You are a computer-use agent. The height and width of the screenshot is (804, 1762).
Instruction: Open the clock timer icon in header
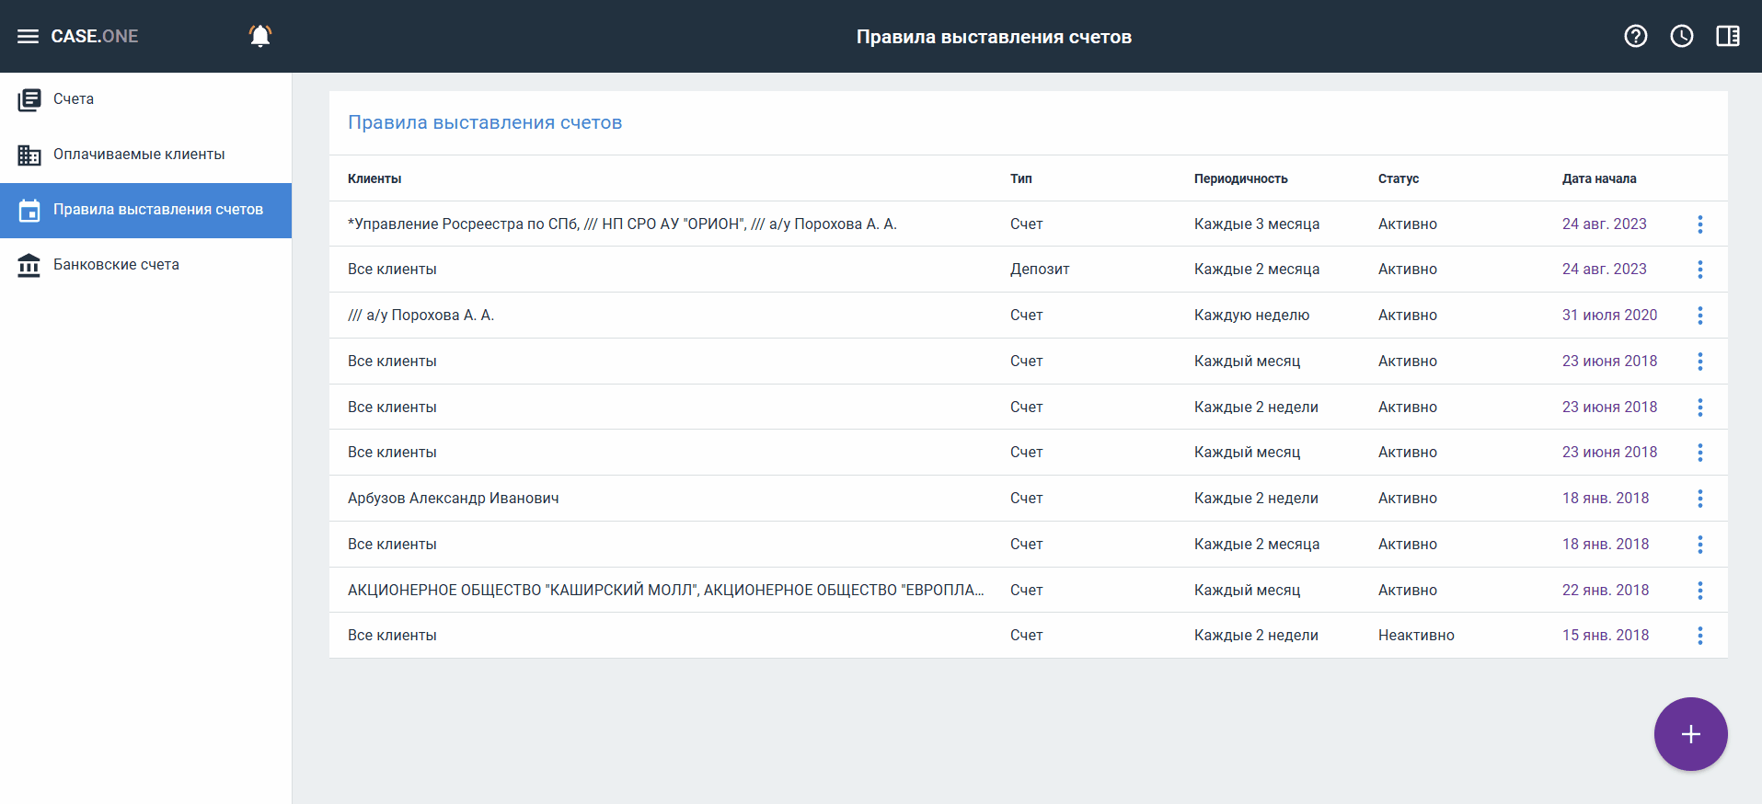pos(1681,36)
